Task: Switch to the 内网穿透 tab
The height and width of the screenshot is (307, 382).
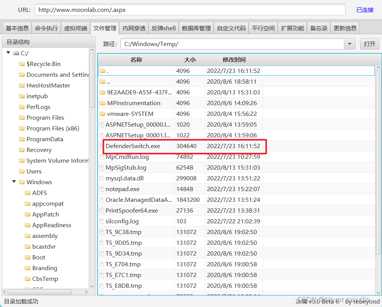Action: point(134,28)
